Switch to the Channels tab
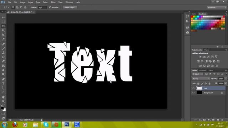Viewport: 228px width, 128px height. [203, 70]
